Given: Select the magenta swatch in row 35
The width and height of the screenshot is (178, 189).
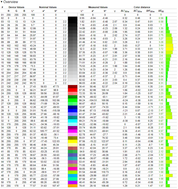Looking at the screenshot, I should 73,131.
